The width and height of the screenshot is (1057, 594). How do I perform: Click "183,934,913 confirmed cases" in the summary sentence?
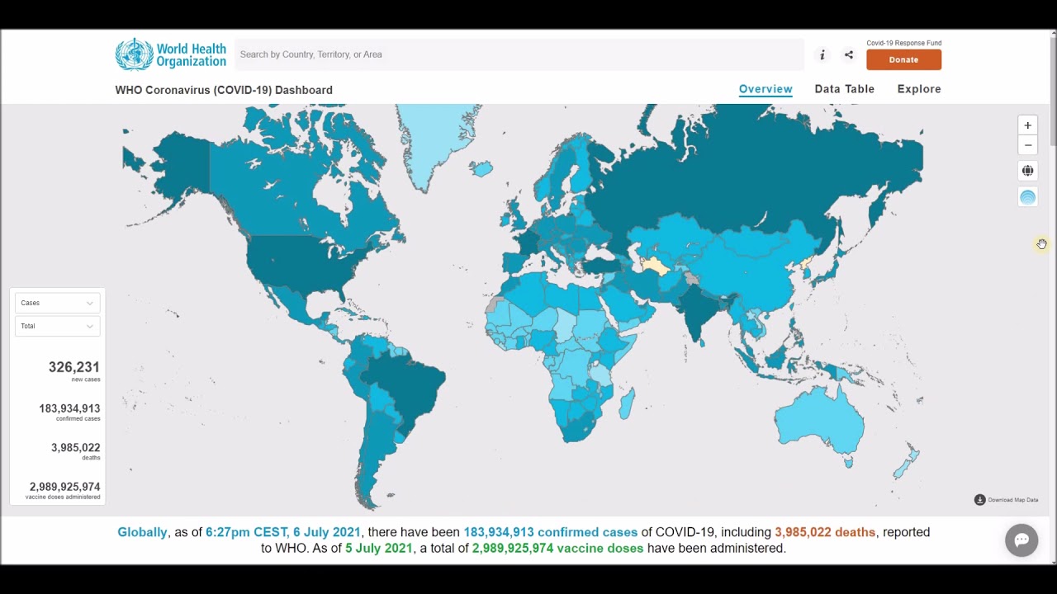click(551, 532)
